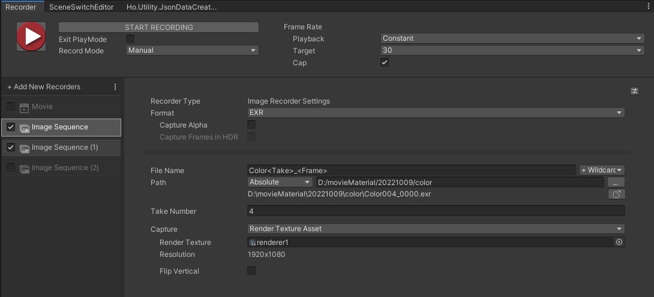The image size is (654, 297).
Task: Open the Record Mode Manual dropdown
Action: tap(192, 50)
